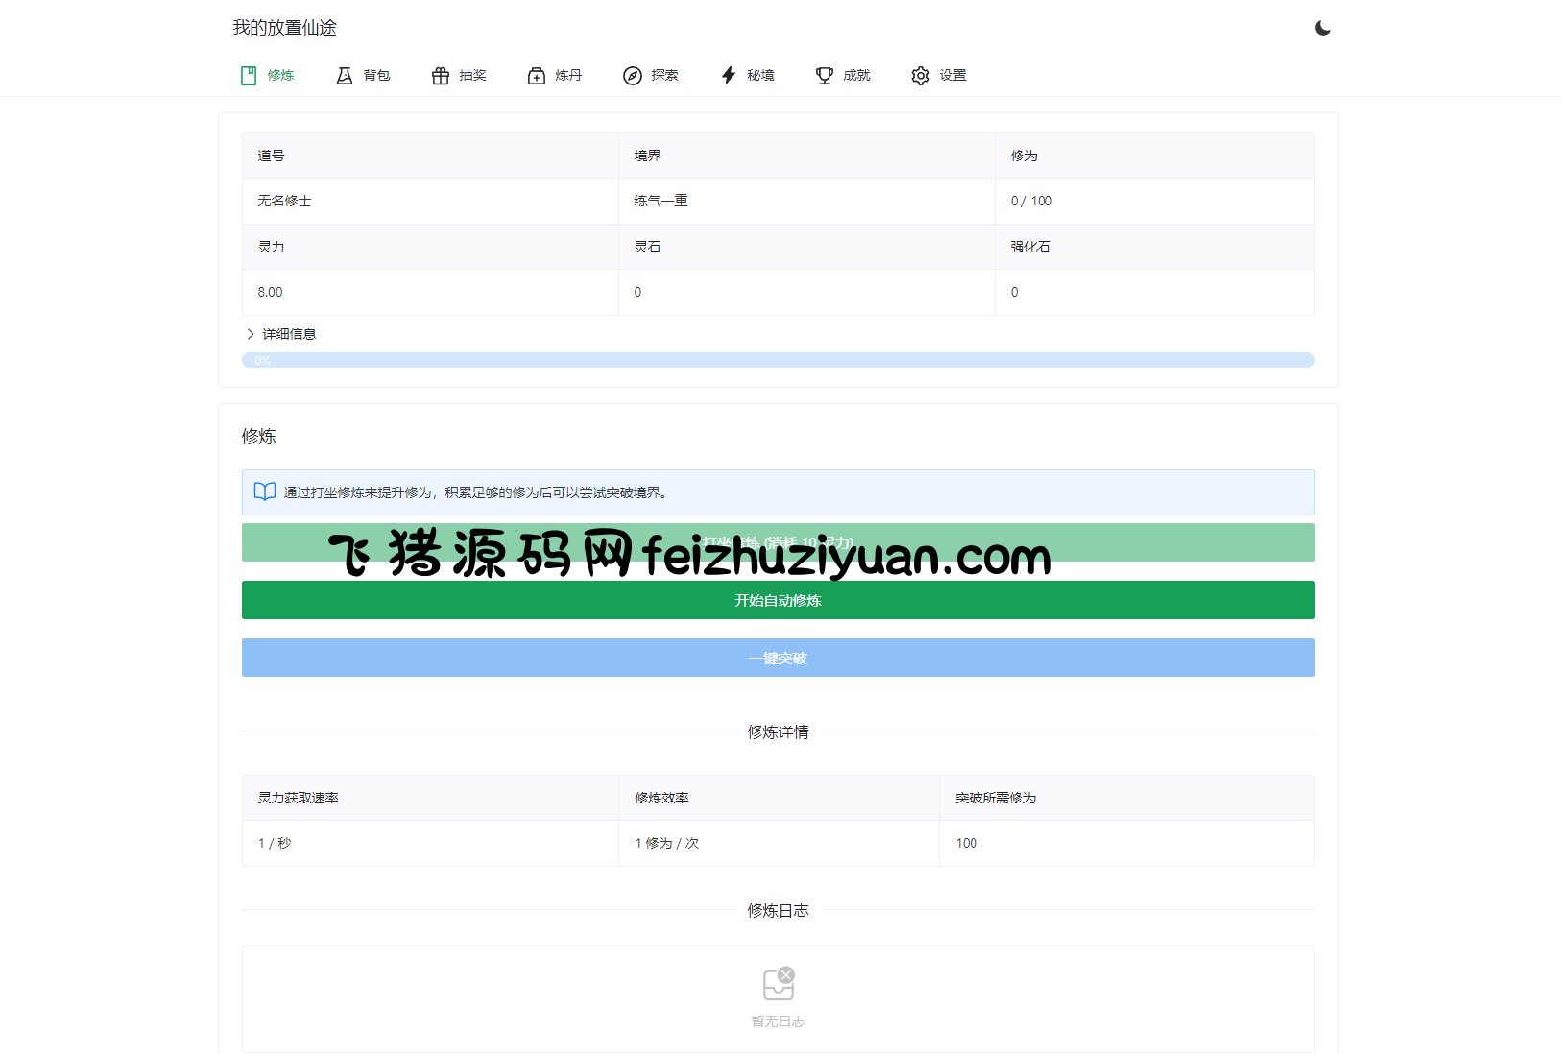Expand the 详细信息 section chevron
Viewport: 1561px width, 1054px height.
coord(251,334)
